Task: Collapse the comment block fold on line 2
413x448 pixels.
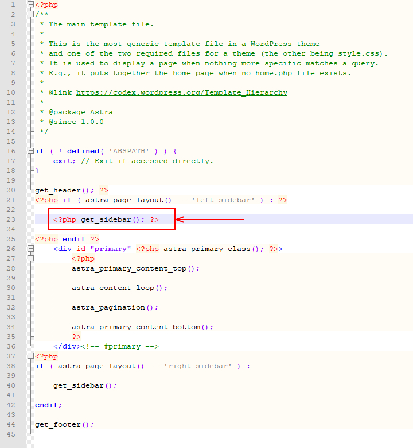Action: point(30,14)
